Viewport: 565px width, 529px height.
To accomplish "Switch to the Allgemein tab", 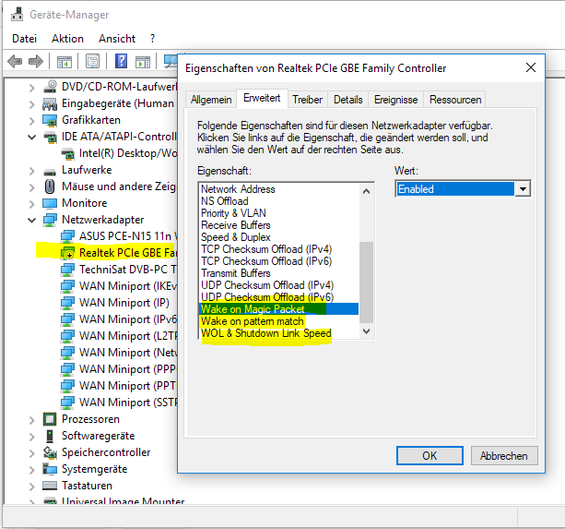I will pos(211,100).
